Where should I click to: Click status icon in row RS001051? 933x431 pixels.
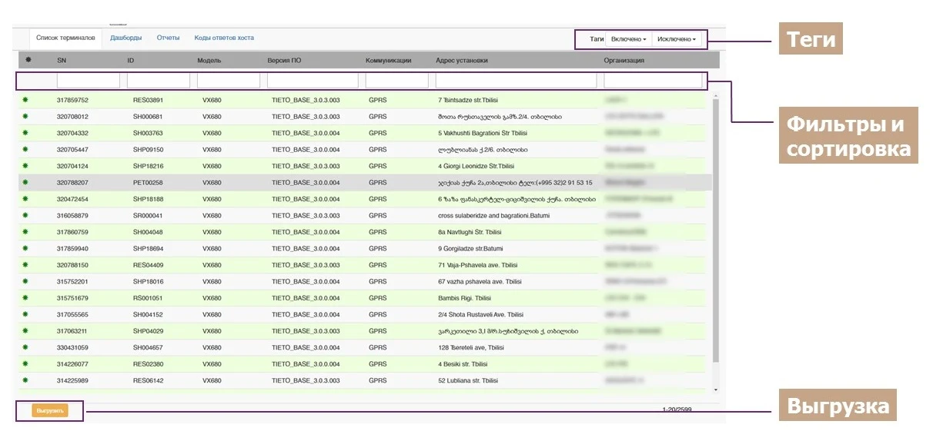pyautogui.click(x=25, y=298)
